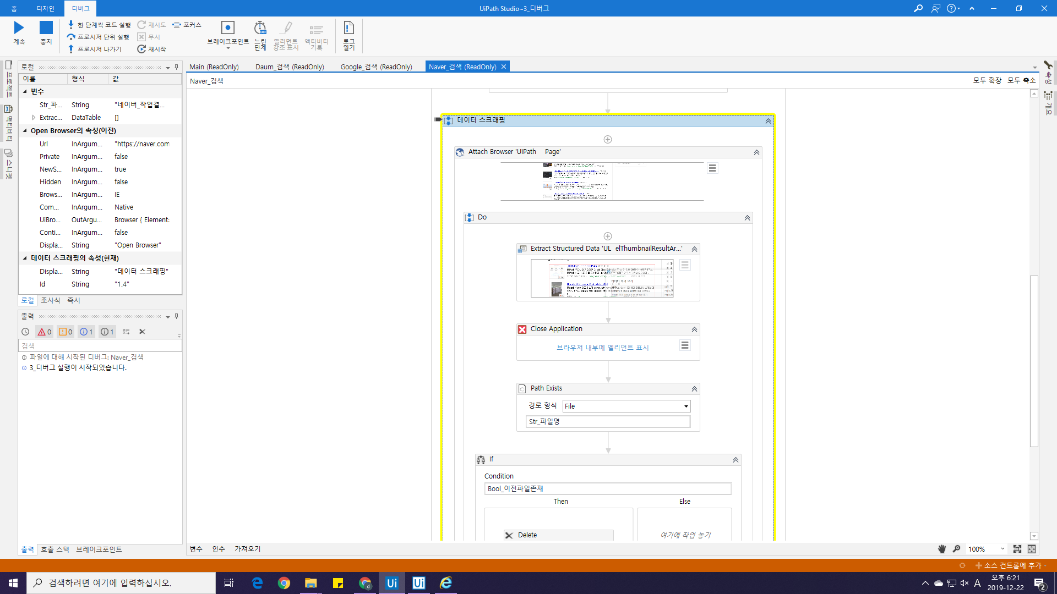The image size is (1057, 594).
Task: Clear output panel with X icon
Action: (142, 332)
